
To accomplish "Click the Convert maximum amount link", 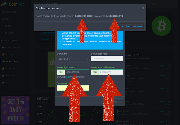I will click(69, 77).
